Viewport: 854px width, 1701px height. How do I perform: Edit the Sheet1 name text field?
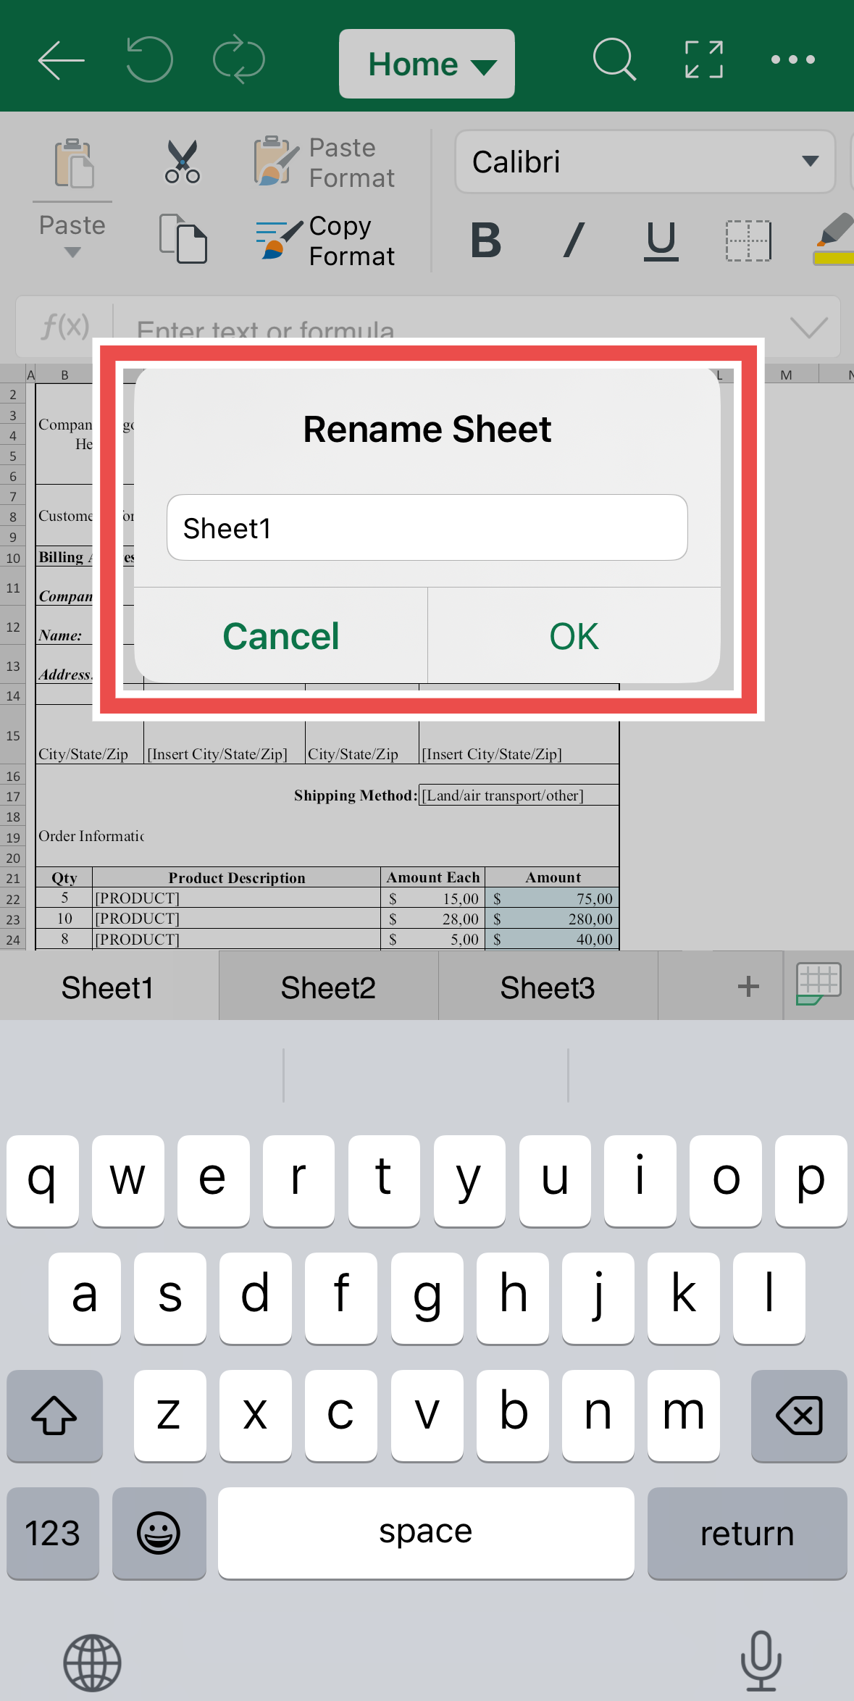pos(427,527)
